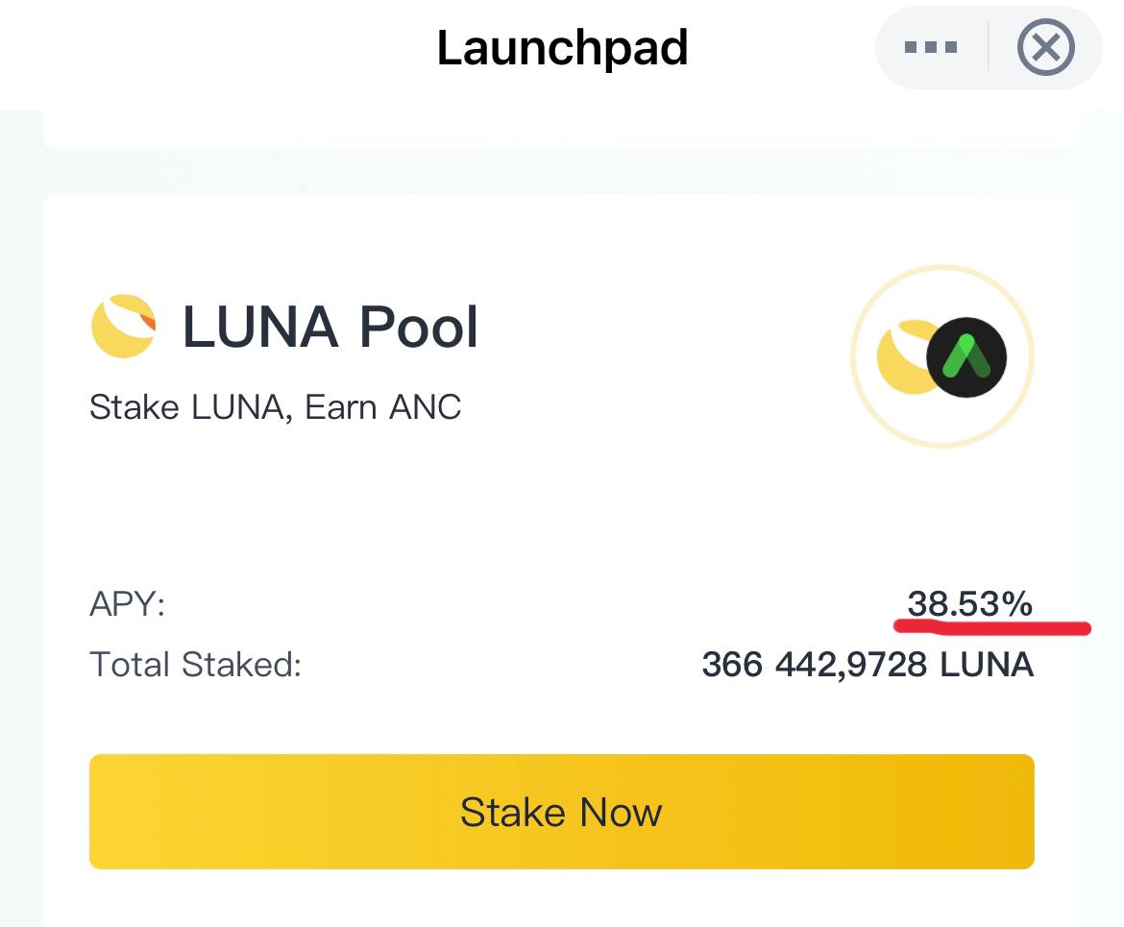Tap the green Anchor ANC token icon
Image resolution: width=1124 pixels, height=927 pixels.
click(x=966, y=357)
